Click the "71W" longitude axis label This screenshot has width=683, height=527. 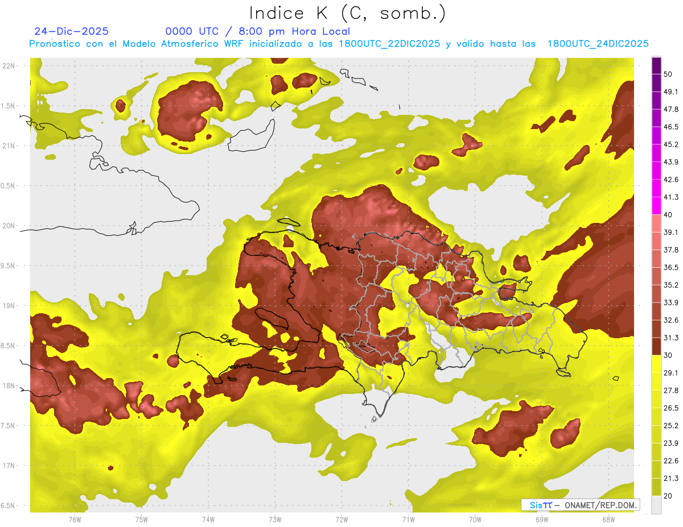(408, 520)
